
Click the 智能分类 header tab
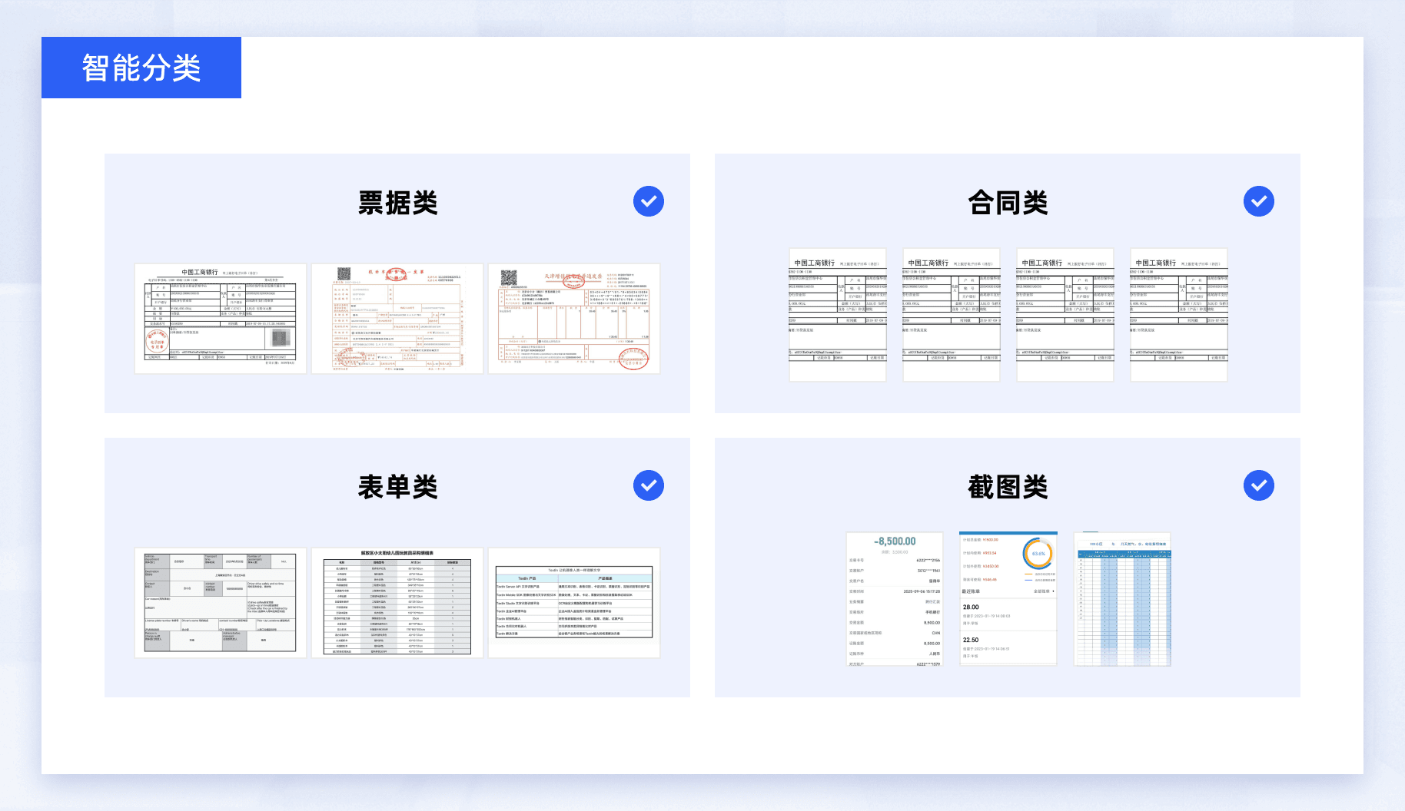tap(141, 68)
